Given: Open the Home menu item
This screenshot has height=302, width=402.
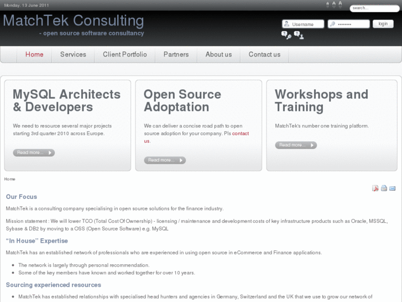Looking at the screenshot, I should (34, 54).
